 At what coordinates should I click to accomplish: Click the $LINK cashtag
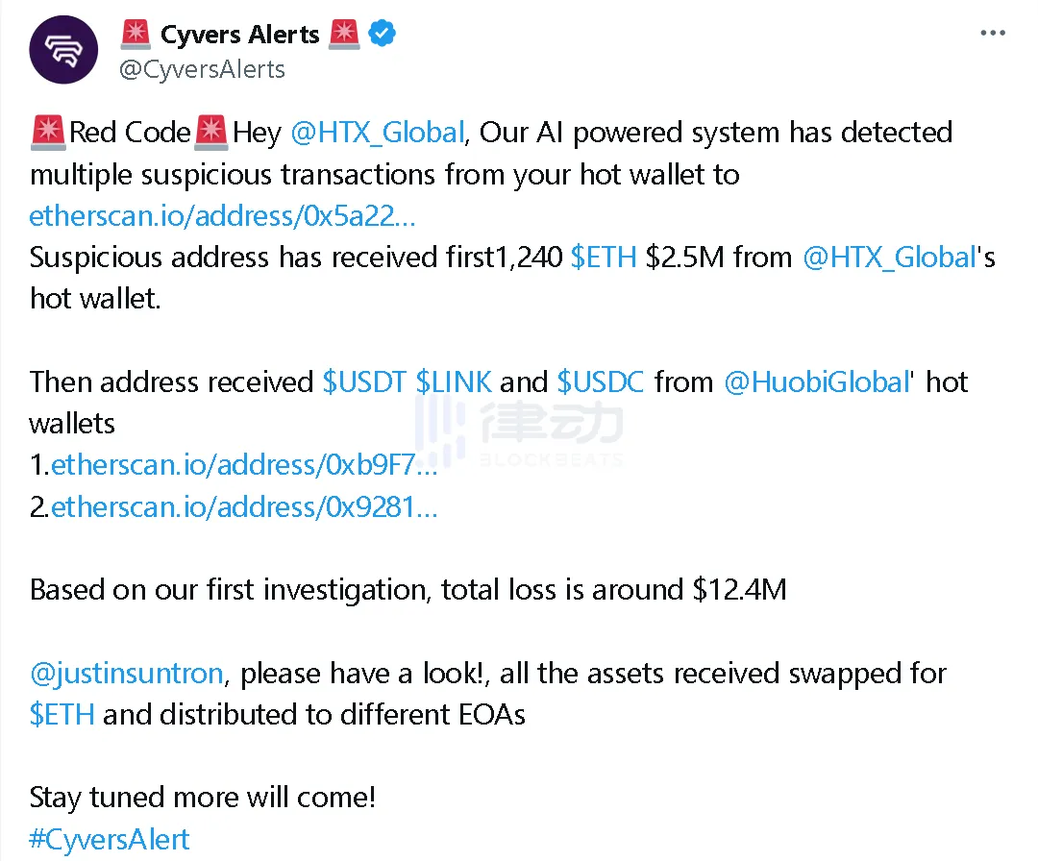pyautogui.click(x=454, y=381)
